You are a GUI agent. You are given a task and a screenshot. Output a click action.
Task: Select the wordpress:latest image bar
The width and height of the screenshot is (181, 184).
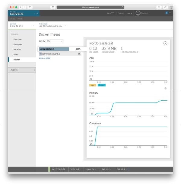54,49
